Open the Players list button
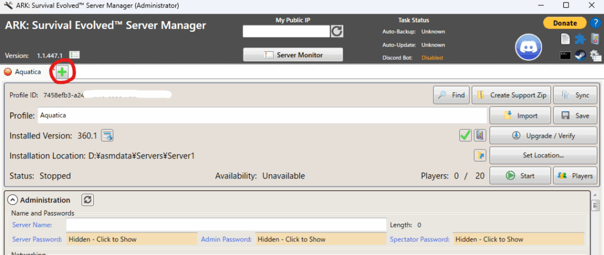This screenshot has height=255, width=604. (576, 175)
